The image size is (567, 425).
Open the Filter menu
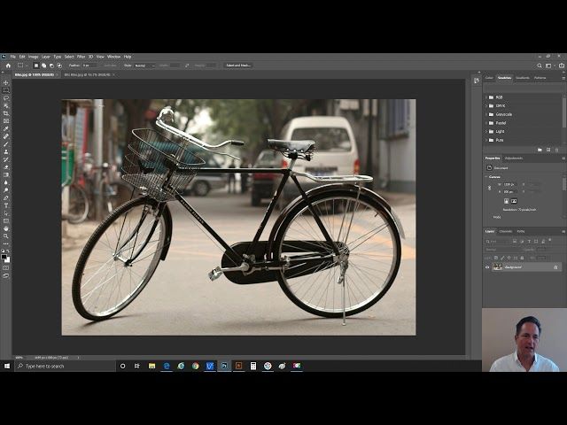(x=81, y=56)
